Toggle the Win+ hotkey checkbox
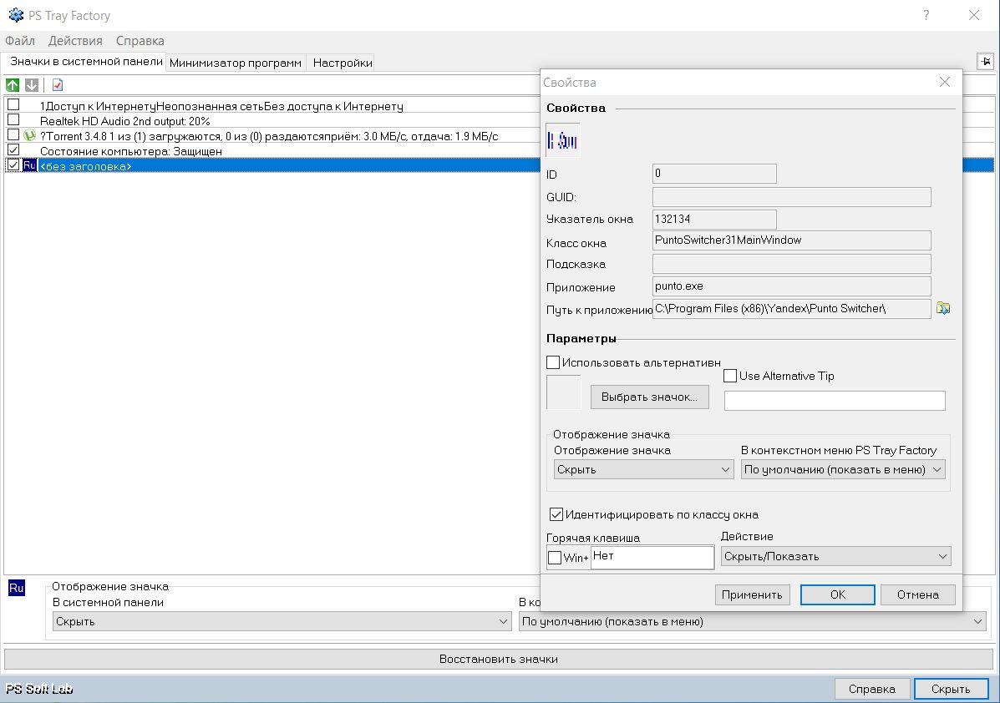 (555, 558)
